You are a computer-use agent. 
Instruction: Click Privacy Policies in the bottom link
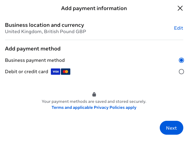coord(109,108)
